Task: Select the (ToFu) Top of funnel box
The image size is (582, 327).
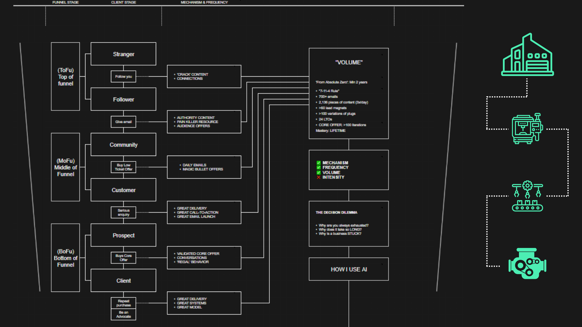Action: (65, 77)
